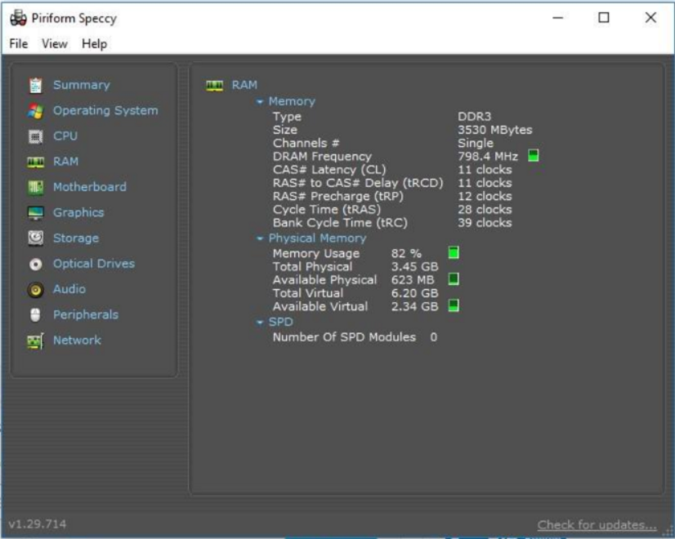The image size is (675, 539).
Task: Click the RAM heading in main panel
Action: click(x=244, y=85)
